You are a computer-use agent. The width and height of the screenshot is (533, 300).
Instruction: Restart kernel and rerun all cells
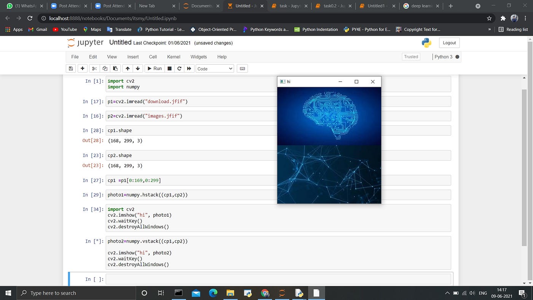pos(189,69)
